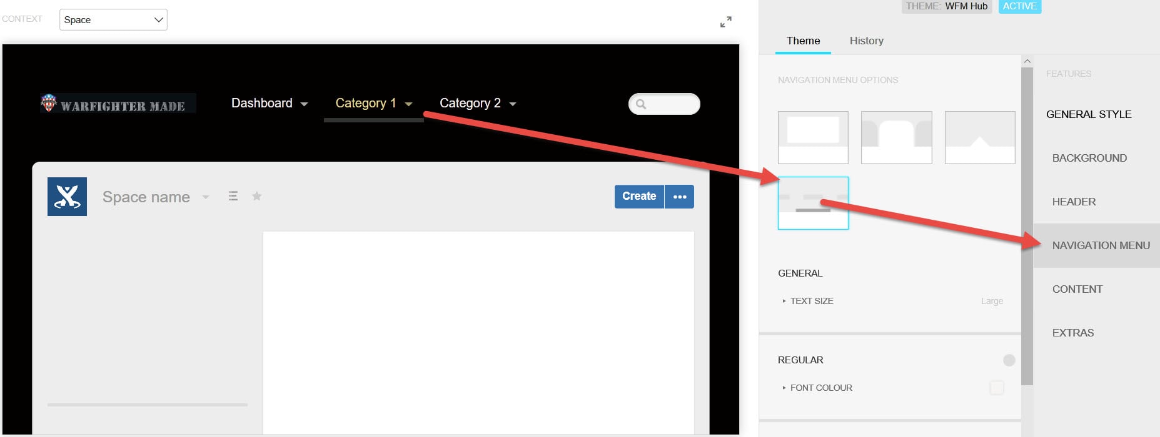
Task: Open the Navigation Menu section
Action: point(1097,245)
